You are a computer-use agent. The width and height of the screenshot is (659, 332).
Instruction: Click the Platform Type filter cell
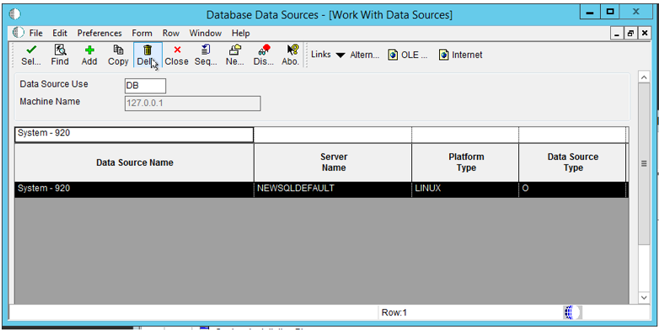(x=465, y=135)
